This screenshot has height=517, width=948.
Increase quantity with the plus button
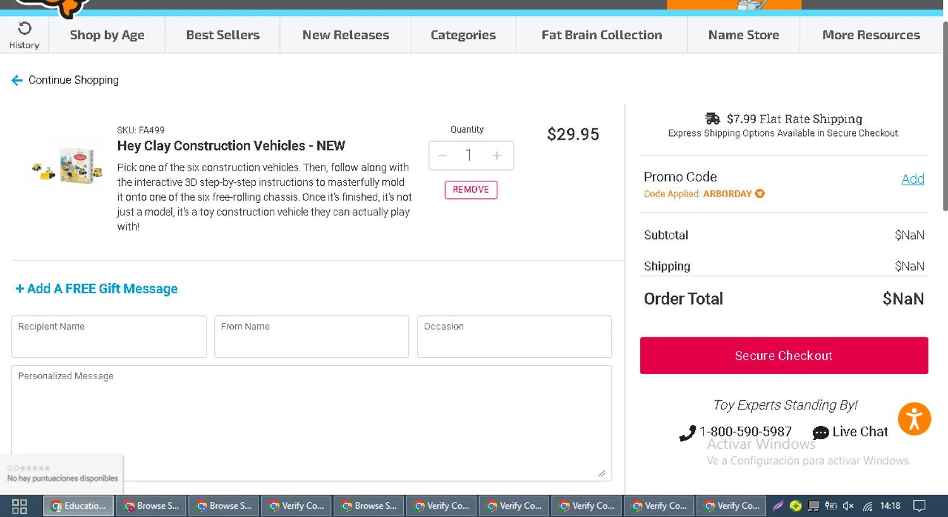point(497,155)
